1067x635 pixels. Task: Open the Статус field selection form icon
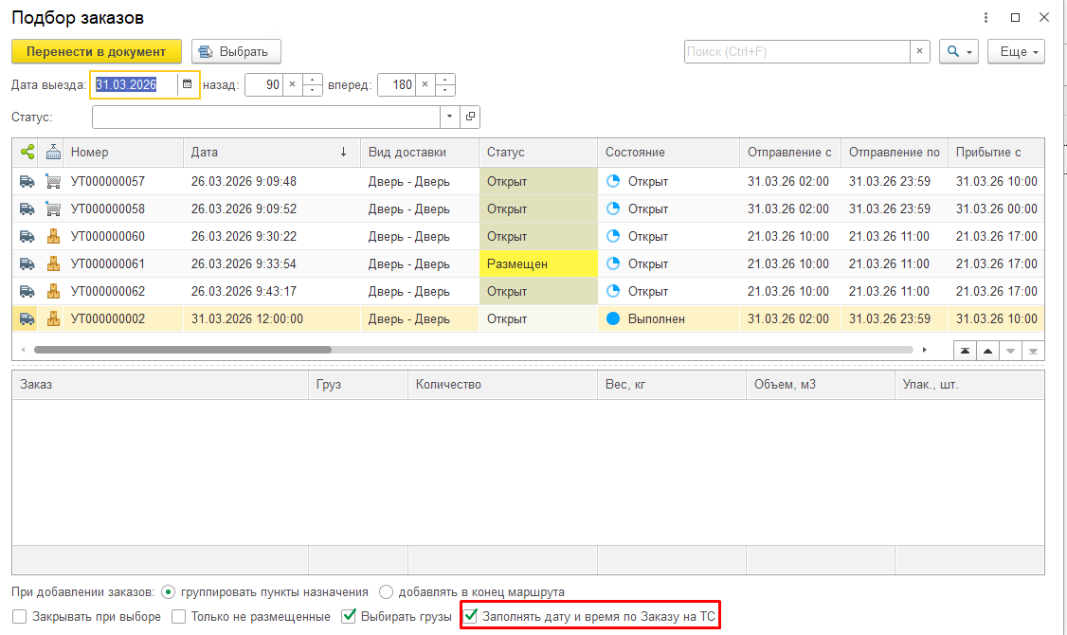click(470, 117)
